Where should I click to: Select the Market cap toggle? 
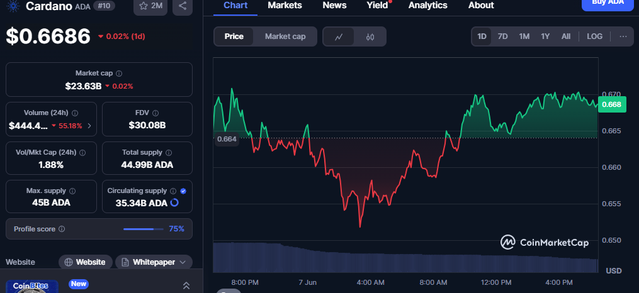point(285,36)
